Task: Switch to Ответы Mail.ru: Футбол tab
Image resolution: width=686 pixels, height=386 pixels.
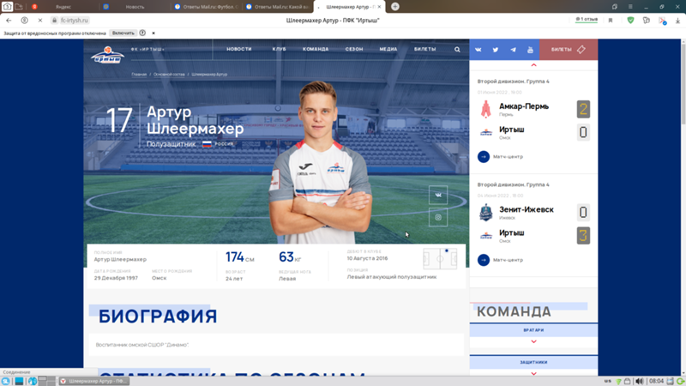Action: pos(206,7)
